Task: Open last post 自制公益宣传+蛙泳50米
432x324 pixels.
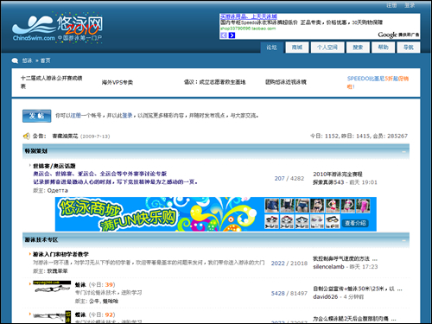Action: tap(358, 289)
